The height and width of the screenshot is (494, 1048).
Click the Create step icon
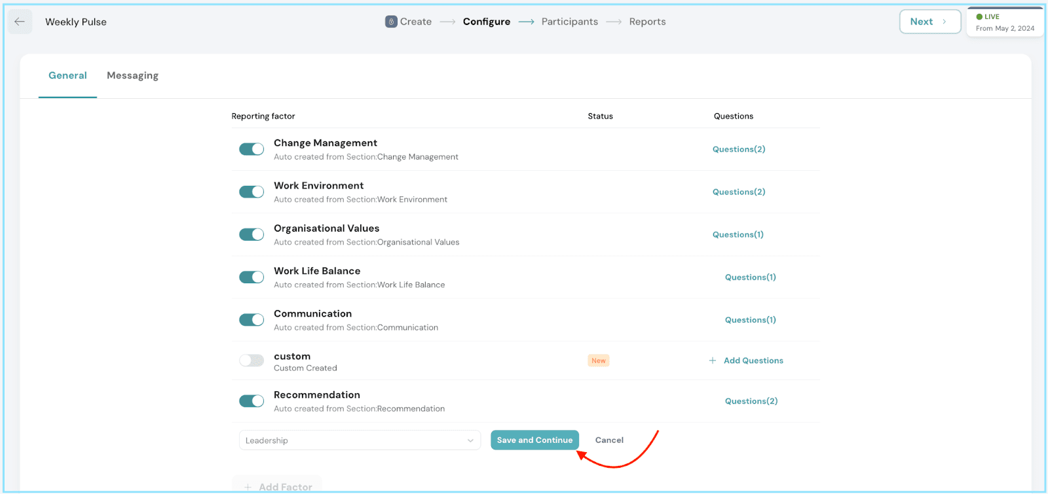coord(391,22)
